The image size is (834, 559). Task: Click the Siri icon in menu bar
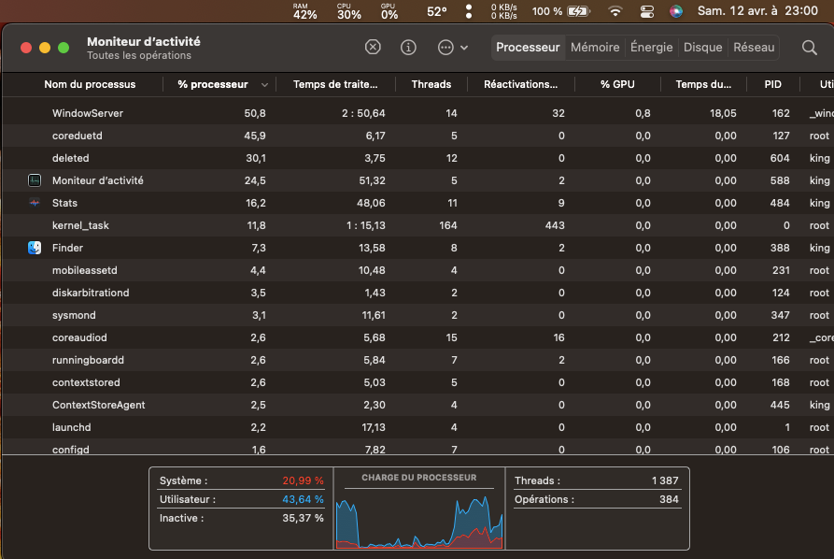click(x=675, y=12)
